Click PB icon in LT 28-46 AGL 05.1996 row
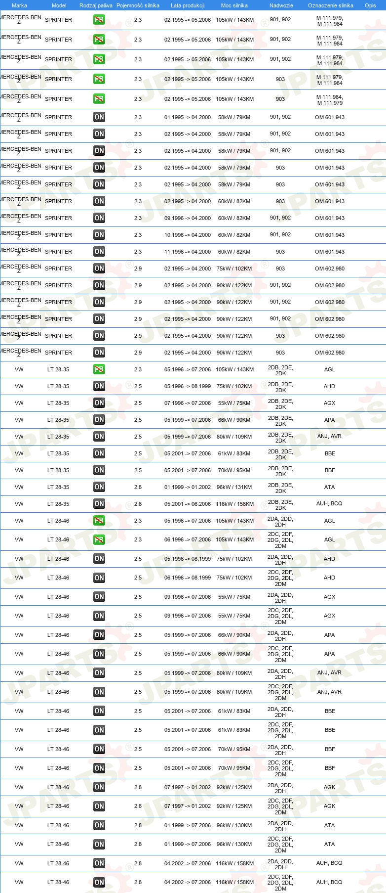This screenshot has width=386, height=893. pyautogui.click(x=99, y=521)
